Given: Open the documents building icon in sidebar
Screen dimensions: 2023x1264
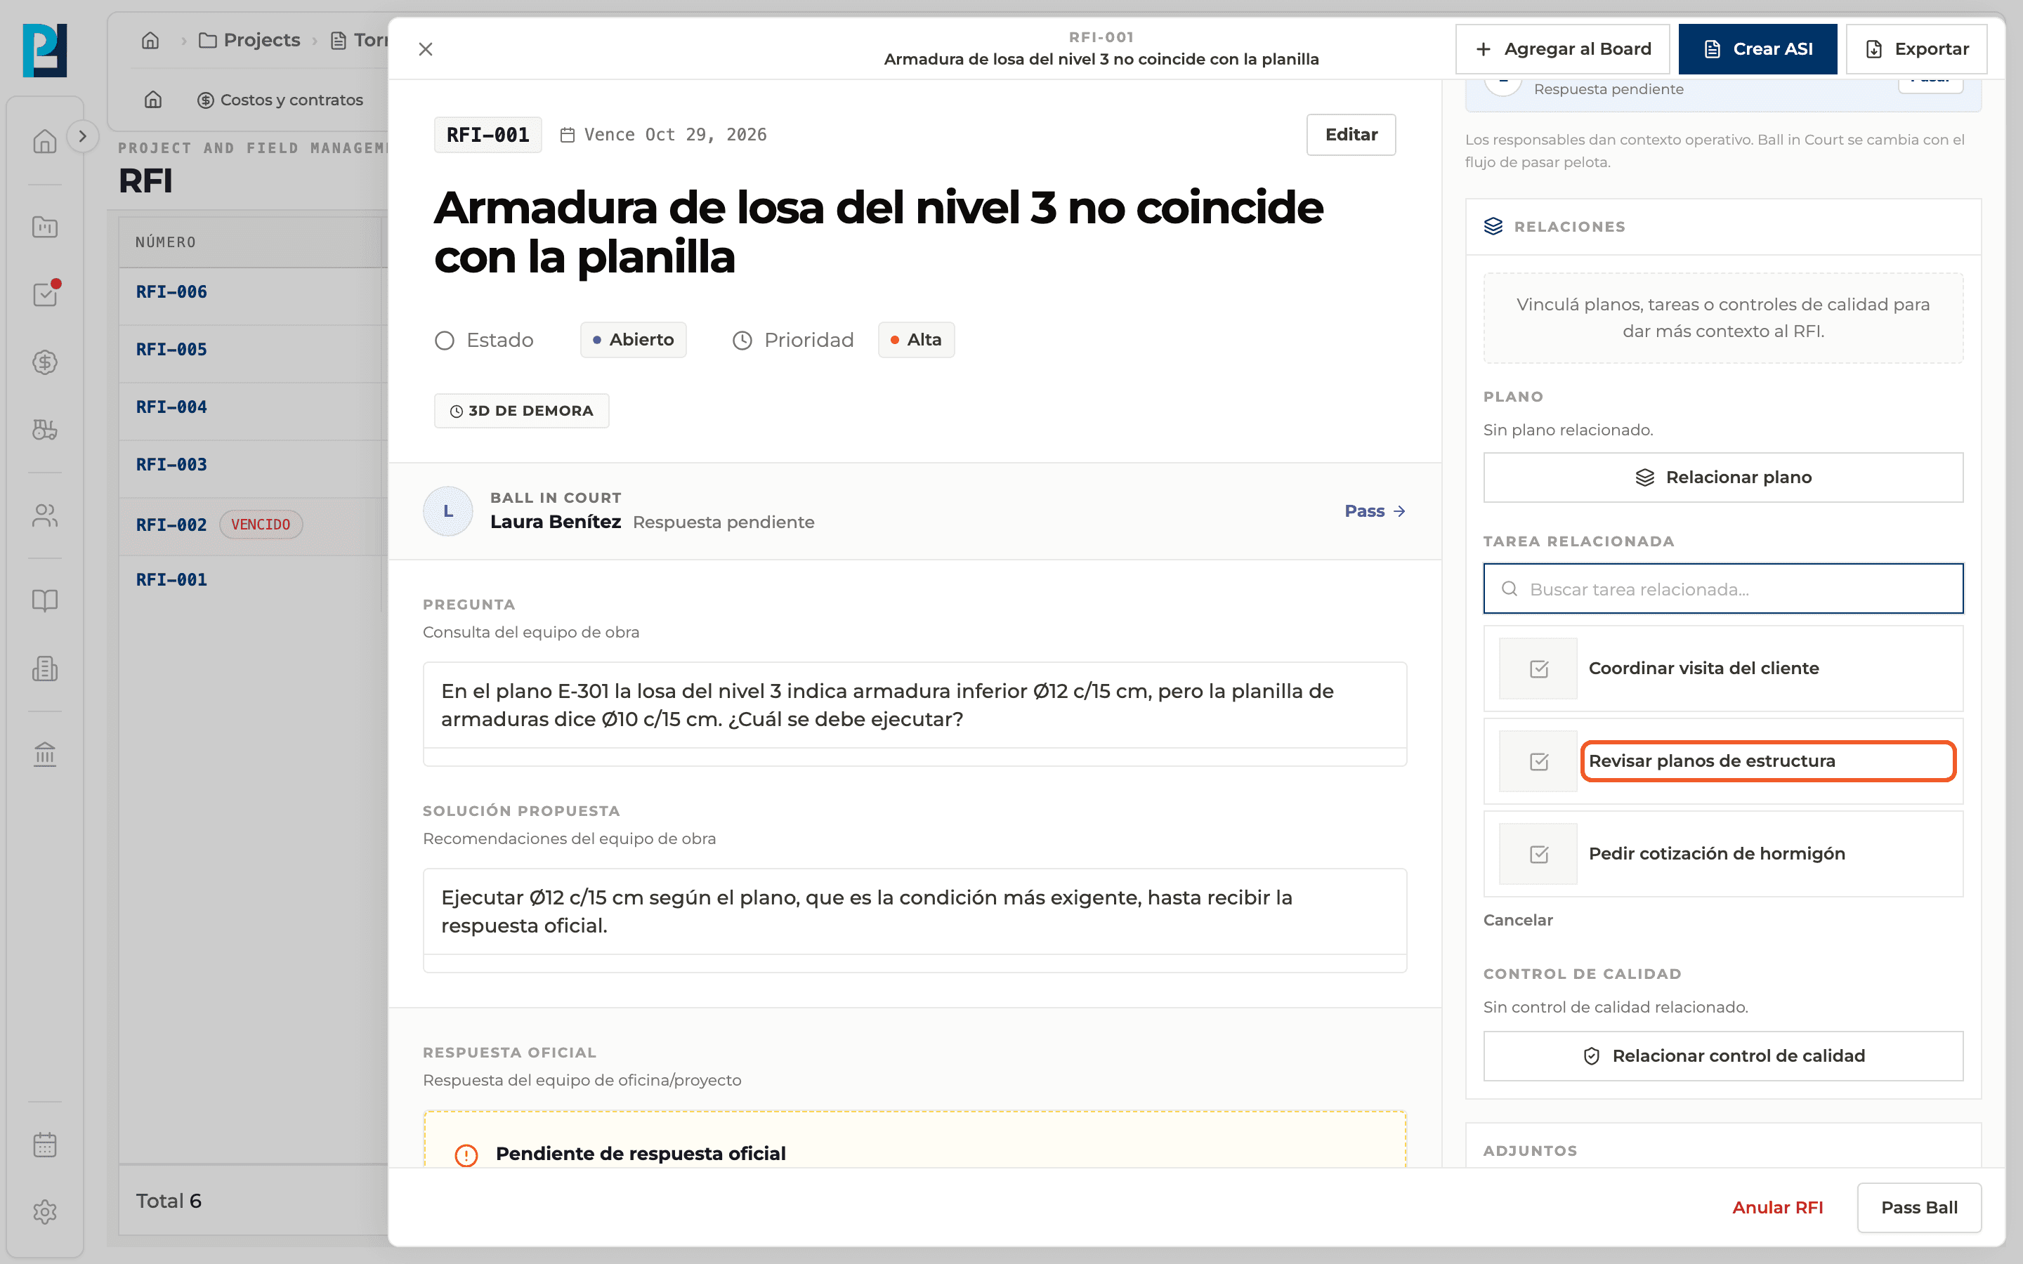Looking at the screenshot, I should coord(44,669).
